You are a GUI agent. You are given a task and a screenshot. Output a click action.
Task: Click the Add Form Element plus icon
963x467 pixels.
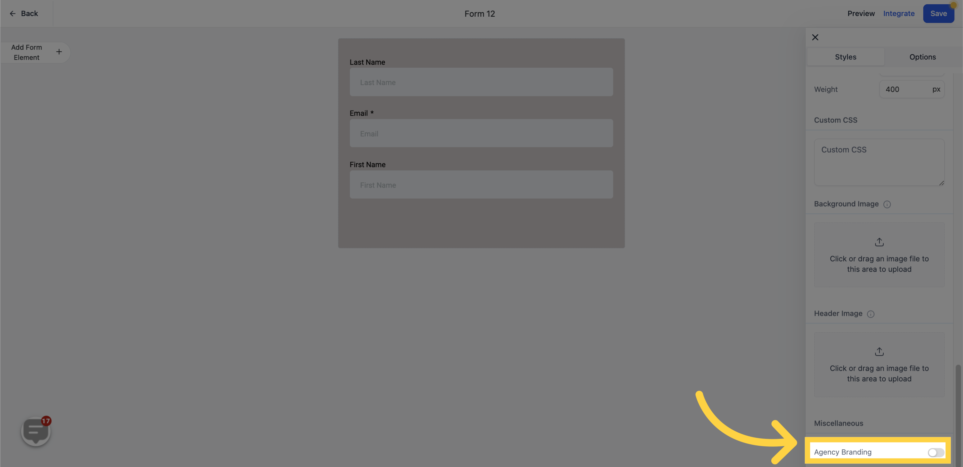point(59,52)
